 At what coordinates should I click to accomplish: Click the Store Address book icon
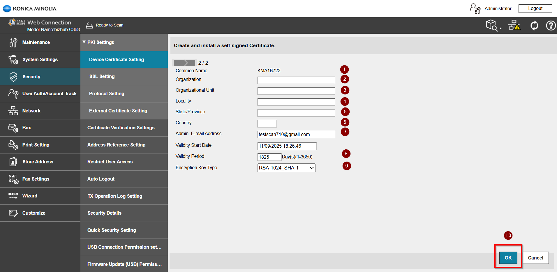click(13, 162)
